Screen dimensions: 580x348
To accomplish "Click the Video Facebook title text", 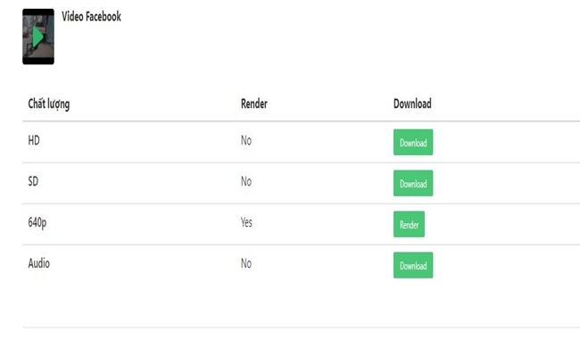I will [x=91, y=16].
